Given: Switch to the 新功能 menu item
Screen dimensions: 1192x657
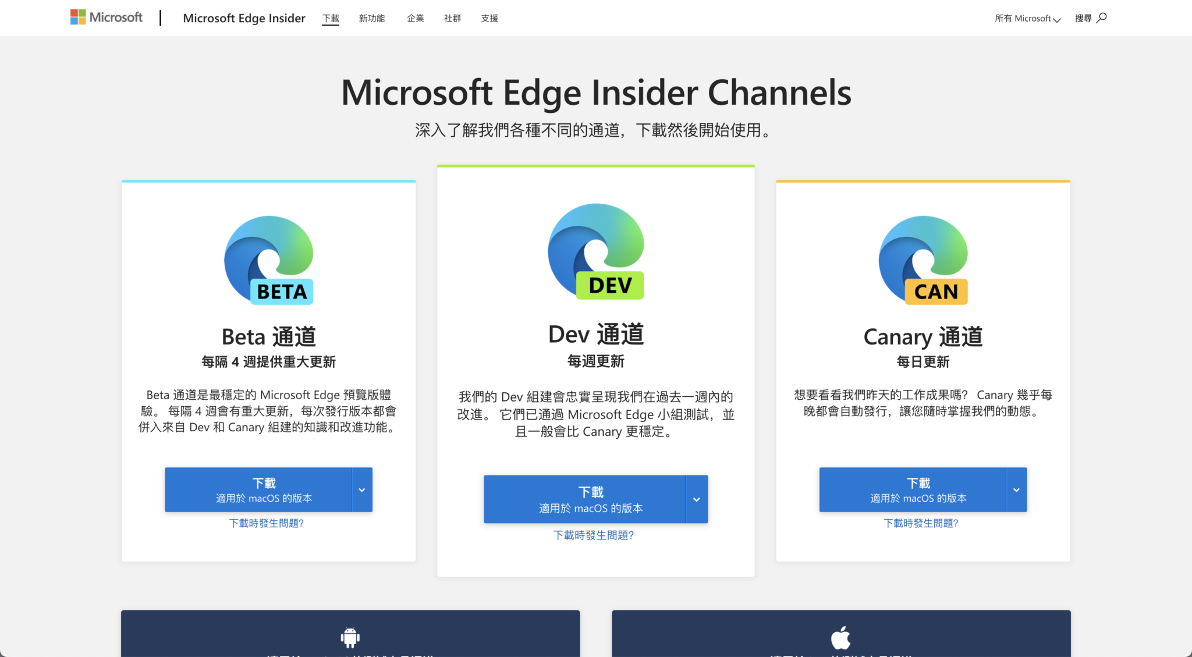Looking at the screenshot, I should 372,18.
